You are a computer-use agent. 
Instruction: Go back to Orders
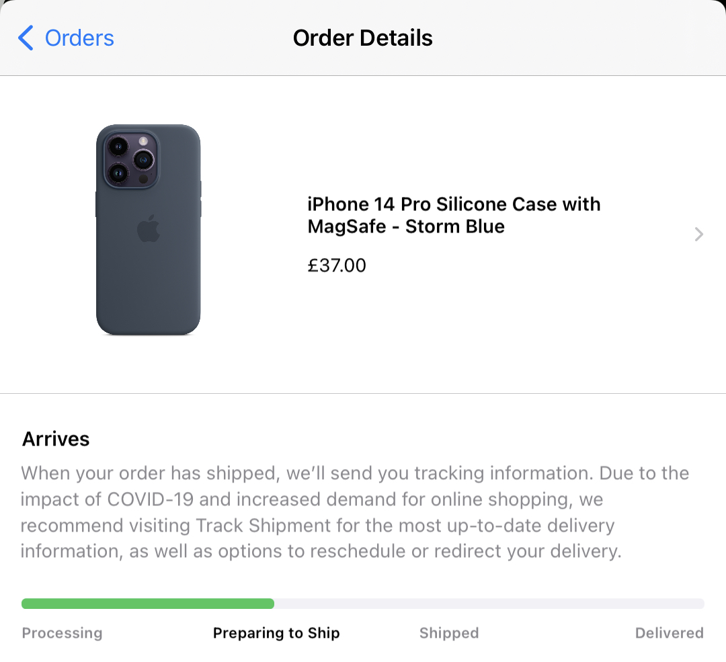point(79,38)
